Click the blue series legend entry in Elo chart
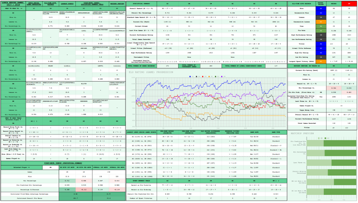The image size is (358, 203). (190, 76)
